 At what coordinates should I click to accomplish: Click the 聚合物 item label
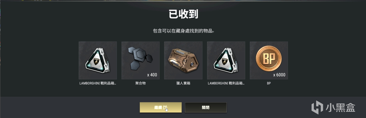click(x=140, y=84)
